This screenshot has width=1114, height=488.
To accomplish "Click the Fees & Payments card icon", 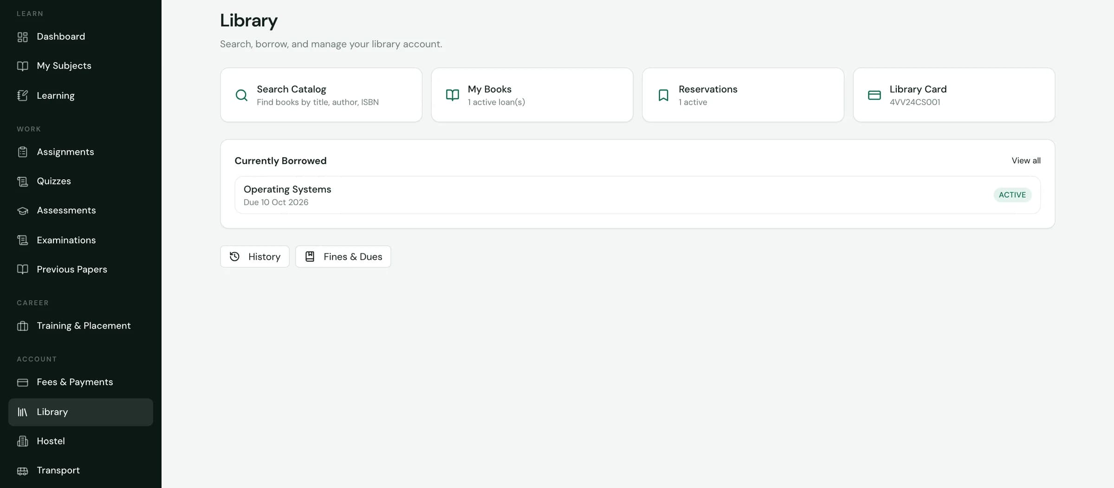I will tap(22, 382).
